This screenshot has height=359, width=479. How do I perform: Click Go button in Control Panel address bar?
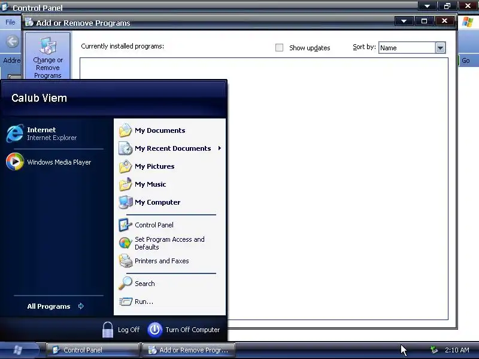[465, 60]
